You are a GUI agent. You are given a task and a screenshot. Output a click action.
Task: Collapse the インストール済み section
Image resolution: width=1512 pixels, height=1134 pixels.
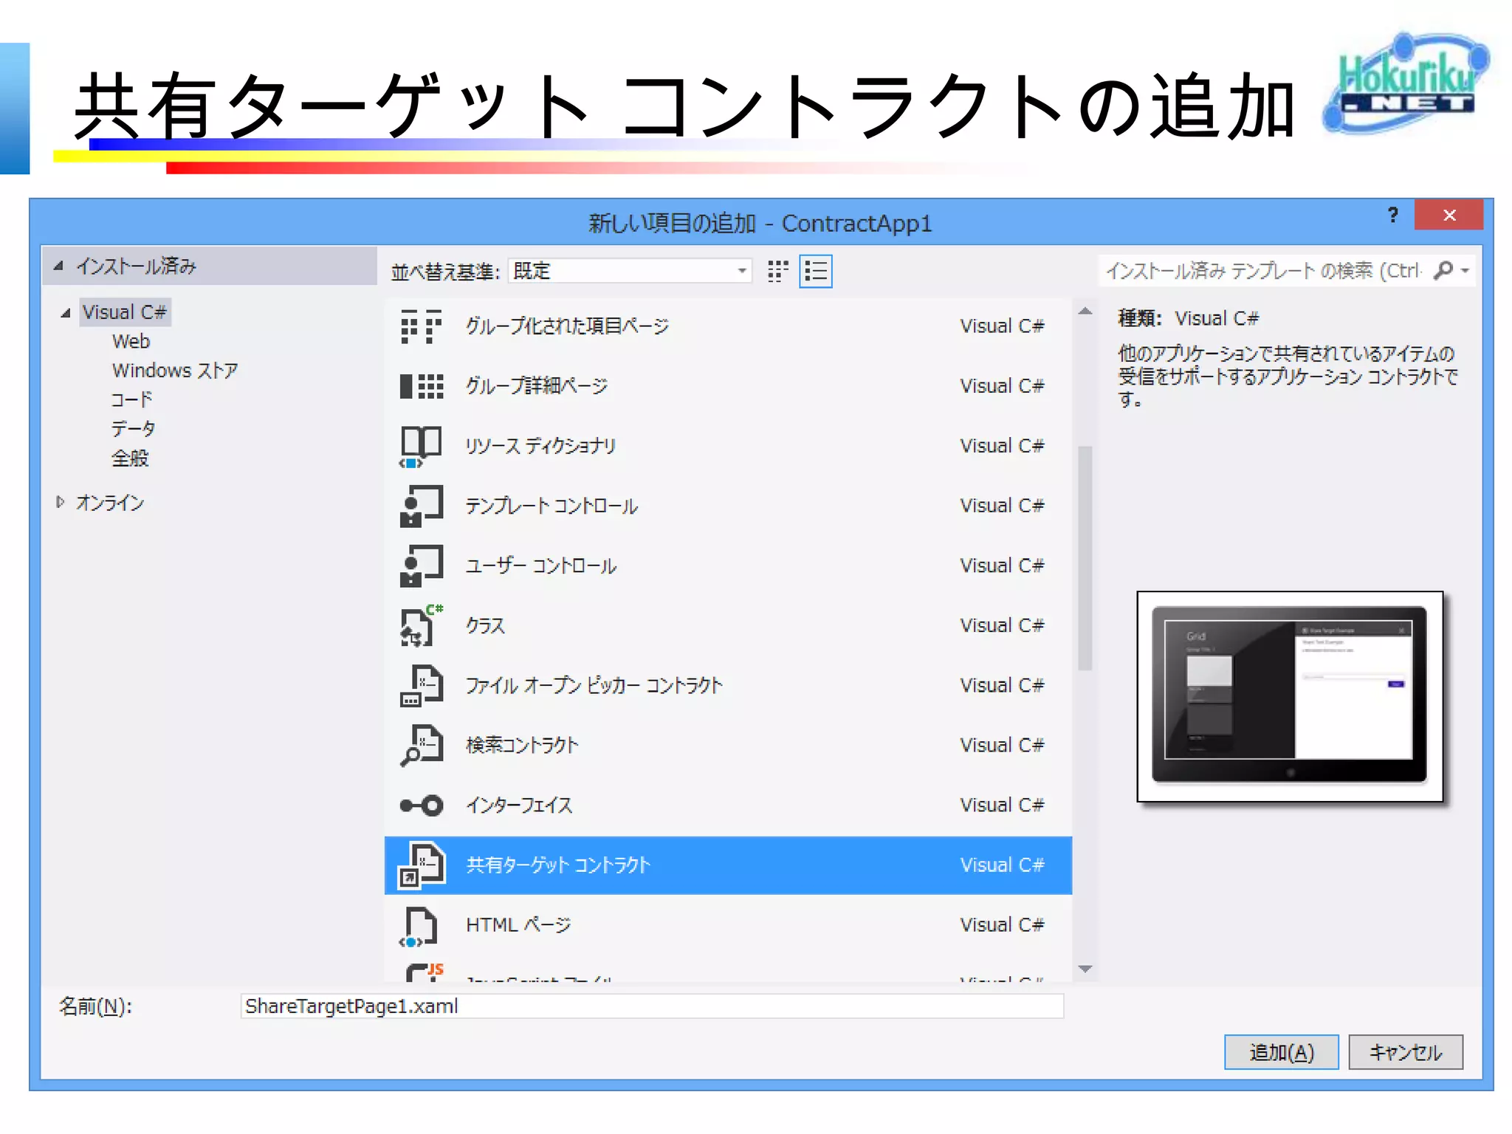(58, 266)
